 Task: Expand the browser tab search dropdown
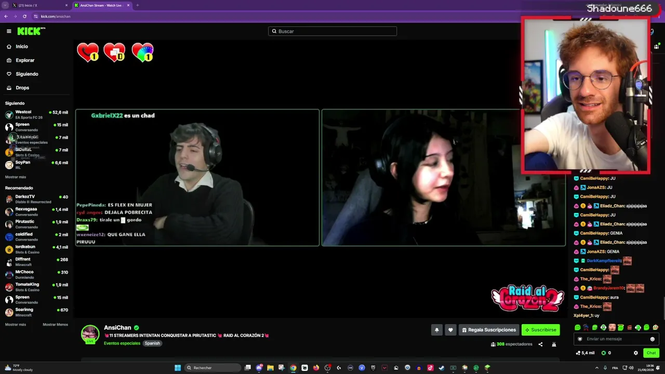point(5,5)
